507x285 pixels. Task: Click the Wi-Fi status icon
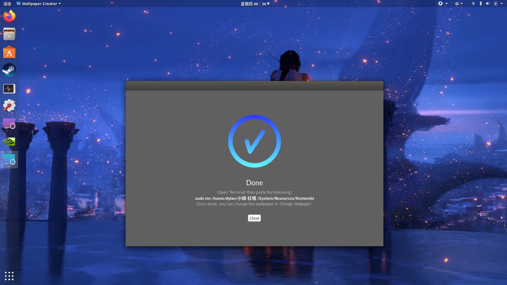pos(473,3)
